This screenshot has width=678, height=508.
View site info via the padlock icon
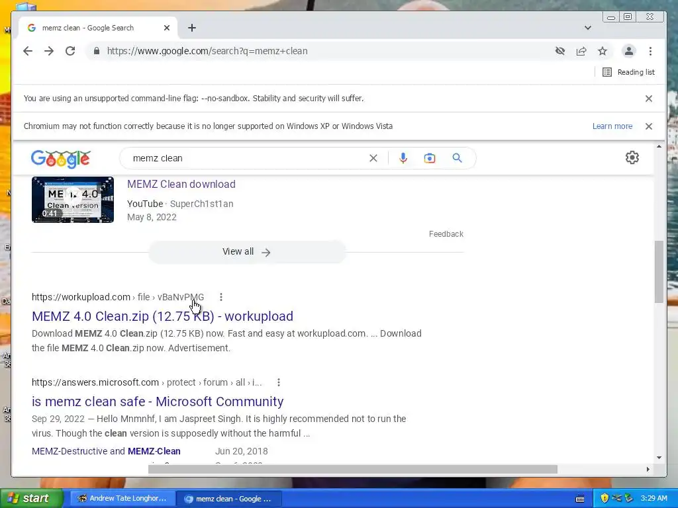click(97, 51)
